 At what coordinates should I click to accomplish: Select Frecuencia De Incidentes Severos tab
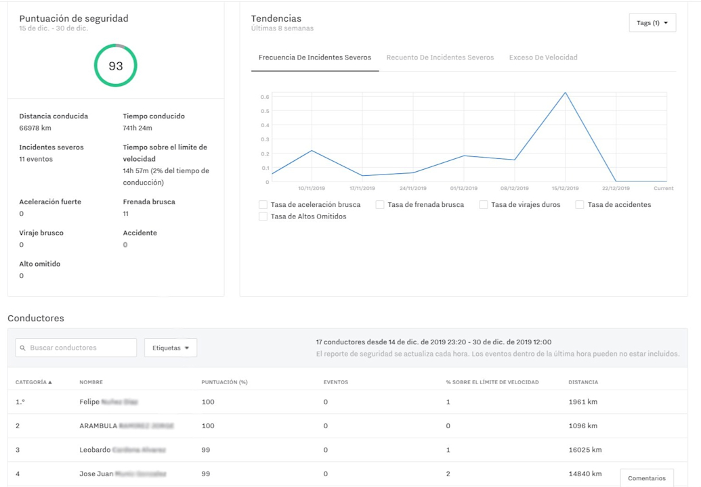[x=315, y=57]
